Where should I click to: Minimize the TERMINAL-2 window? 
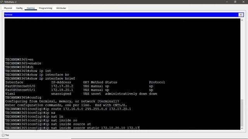click(x=227, y=2)
